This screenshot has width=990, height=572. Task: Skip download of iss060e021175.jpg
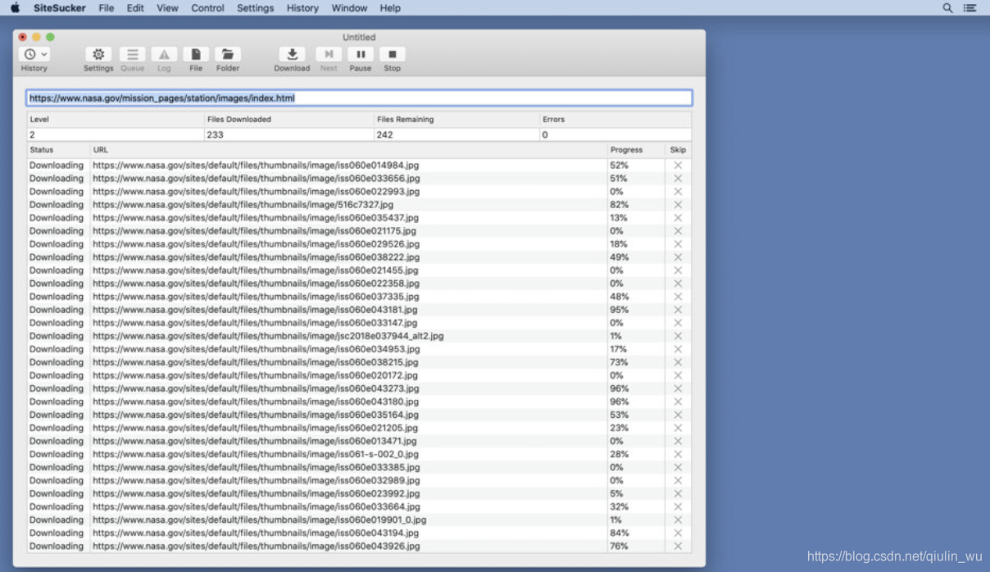point(678,231)
